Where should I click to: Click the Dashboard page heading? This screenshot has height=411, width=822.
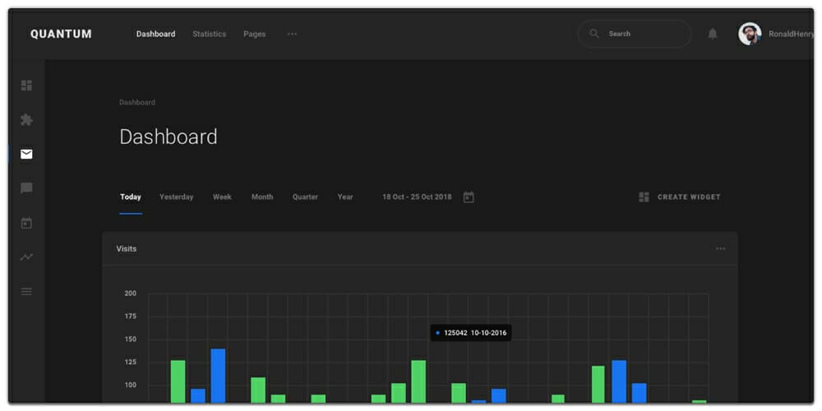(169, 136)
